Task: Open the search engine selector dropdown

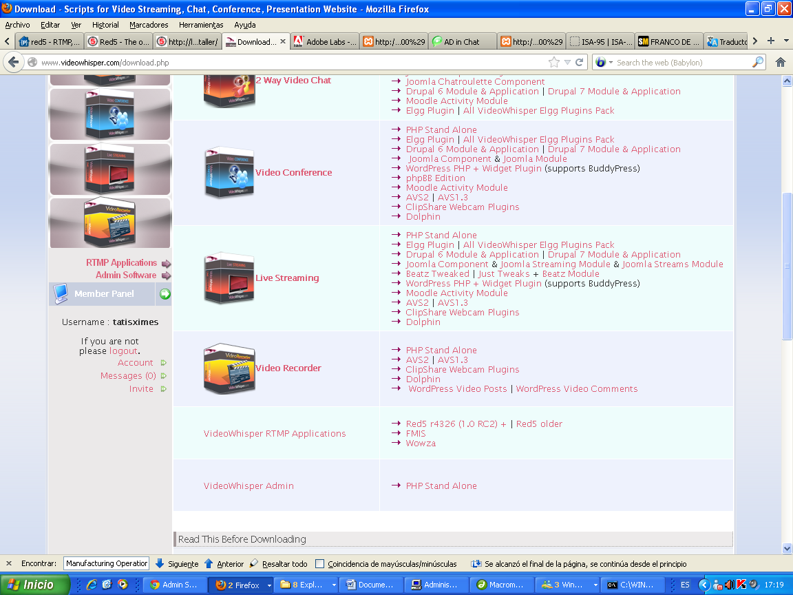Action: pyautogui.click(x=611, y=62)
